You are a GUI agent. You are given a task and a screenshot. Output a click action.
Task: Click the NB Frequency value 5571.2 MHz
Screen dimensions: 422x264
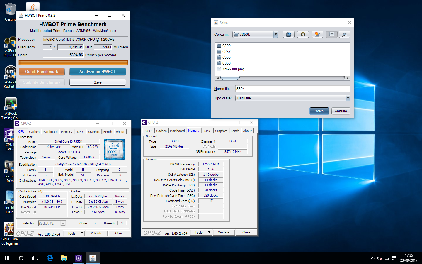tap(233, 152)
